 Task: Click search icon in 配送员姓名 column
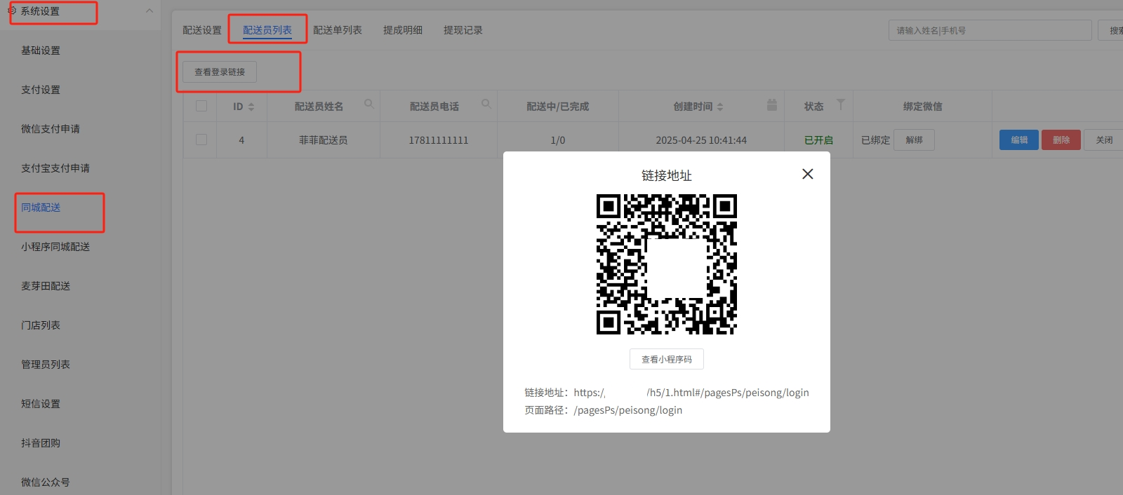[x=368, y=104]
